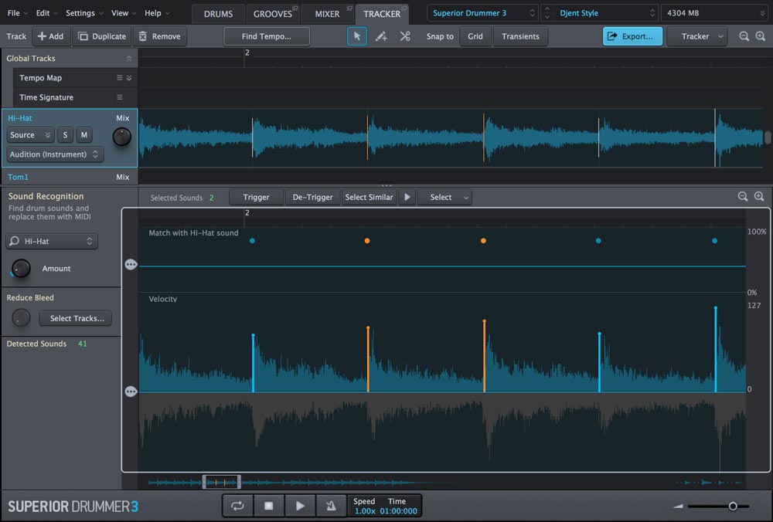
Task: Stop playback in transport bar
Action: coord(269,506)
